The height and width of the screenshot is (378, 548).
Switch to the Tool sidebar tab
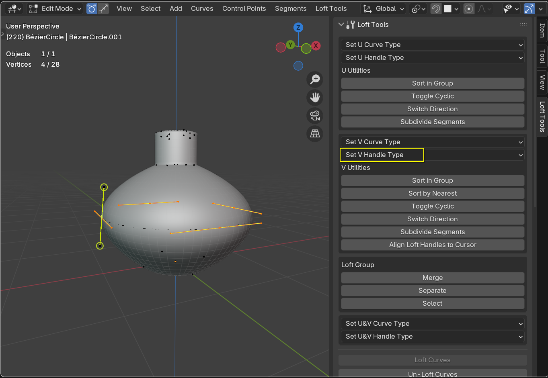(x=542, y=56)
